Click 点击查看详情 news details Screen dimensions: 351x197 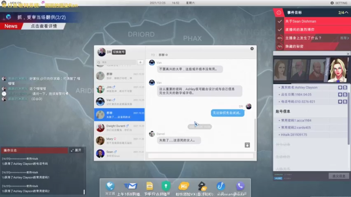43,26
